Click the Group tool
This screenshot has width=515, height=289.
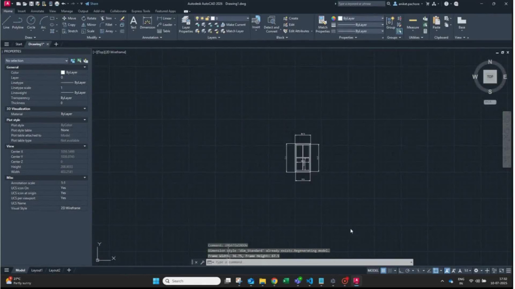click(390, 23)
